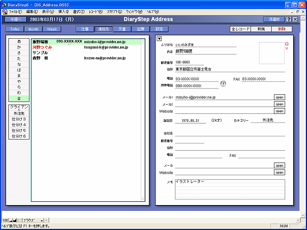
Task: Click the zoom in icon in status bar
Action: pyautogui.click(x=15, y=220)
